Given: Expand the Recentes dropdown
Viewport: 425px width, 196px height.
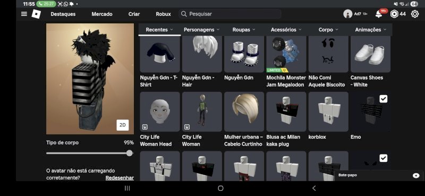Looking at the screenshot, I should tap(159, 30).
